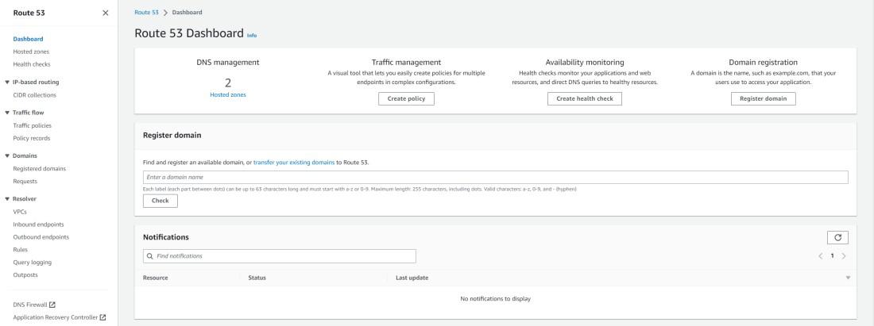Focus the Enter a domain name field
Viewport: 874px width, 326px height.
tap(495, 177)
